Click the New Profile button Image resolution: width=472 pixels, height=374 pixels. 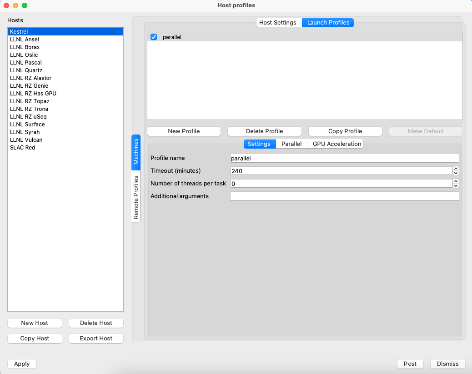[184, 131]
